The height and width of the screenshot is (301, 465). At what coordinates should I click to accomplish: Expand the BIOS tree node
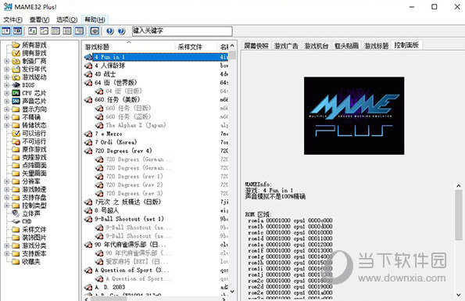6,85
